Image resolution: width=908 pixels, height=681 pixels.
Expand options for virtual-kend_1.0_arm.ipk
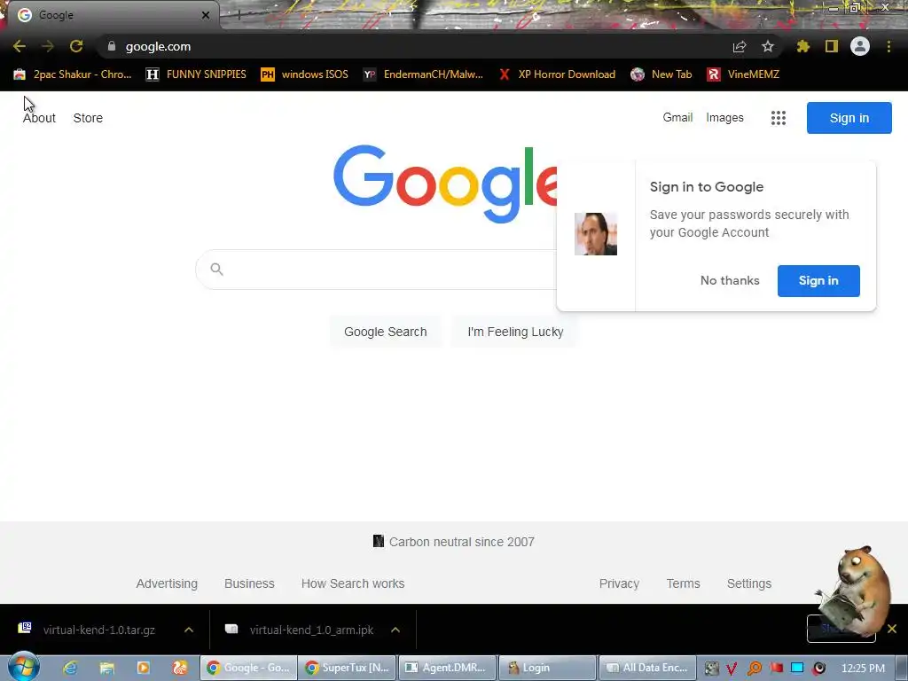[395, 630]
